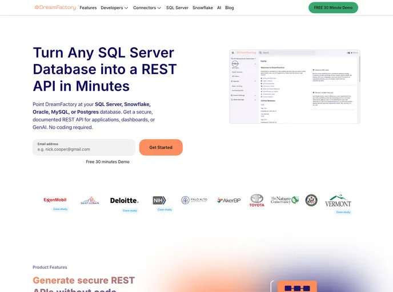Click the Vermont state logo
Viewport: 393px width, 292px height.
(338, 201)
